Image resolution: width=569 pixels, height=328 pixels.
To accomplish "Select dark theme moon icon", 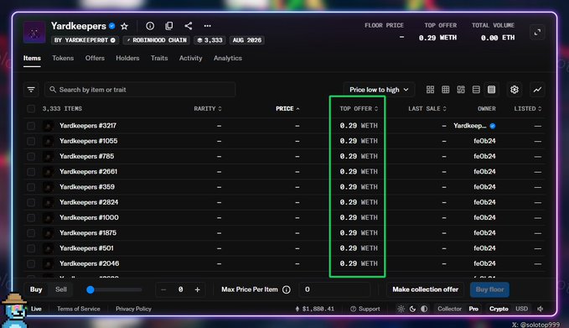I will tap(412, 309).
